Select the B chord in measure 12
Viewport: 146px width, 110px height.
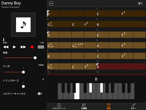click(x=102, y=66)
